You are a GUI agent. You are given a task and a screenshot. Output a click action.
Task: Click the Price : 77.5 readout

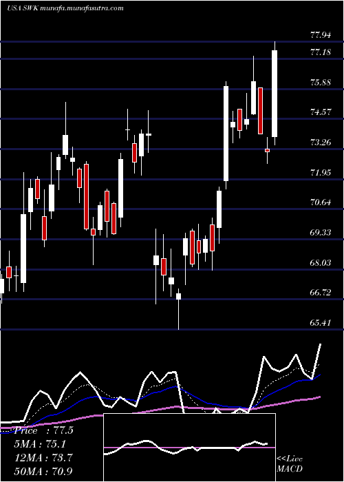43,430
